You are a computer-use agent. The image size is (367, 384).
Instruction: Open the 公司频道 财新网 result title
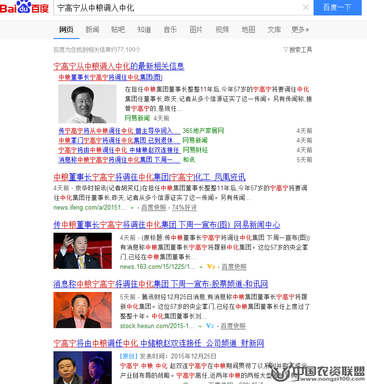click(x=158, y=343)
